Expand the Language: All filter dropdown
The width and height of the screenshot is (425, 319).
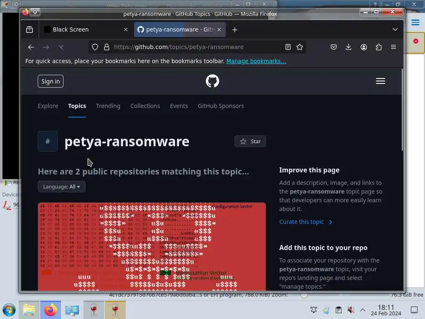[61, 186]
